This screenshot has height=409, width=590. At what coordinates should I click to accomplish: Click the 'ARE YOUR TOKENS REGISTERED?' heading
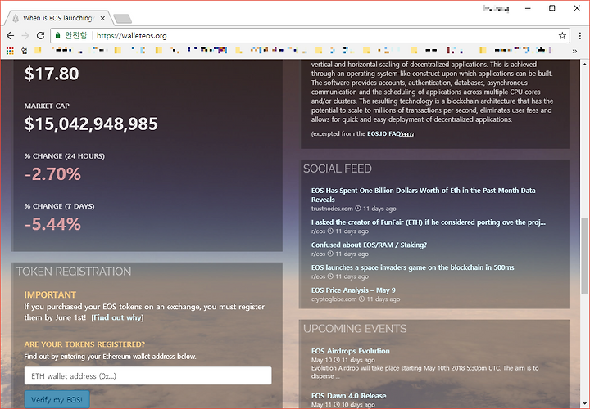[x=84, y=344]
